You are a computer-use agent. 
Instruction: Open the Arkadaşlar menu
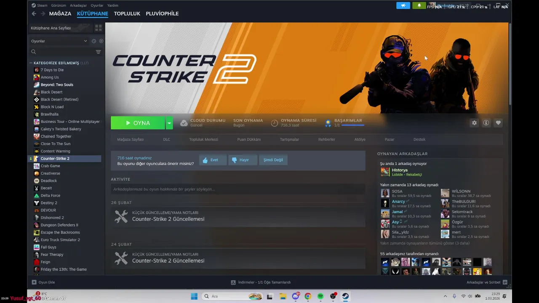78,5
